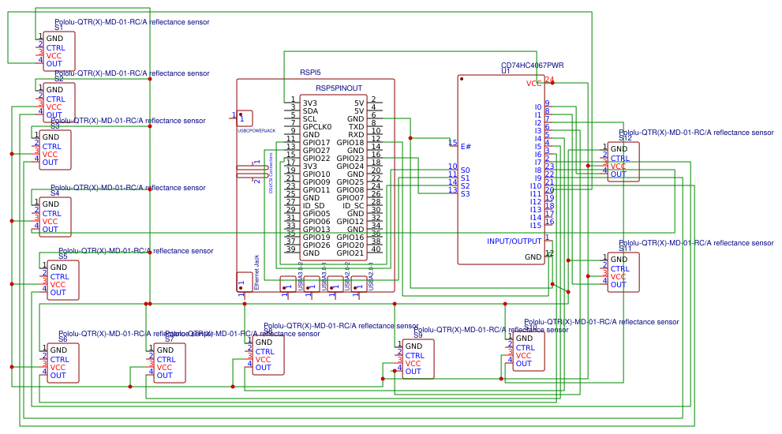The width and height of the screenshot is (782, 434).
Task: Click the S12 reflectance sensor symbol
Action: 623,161
